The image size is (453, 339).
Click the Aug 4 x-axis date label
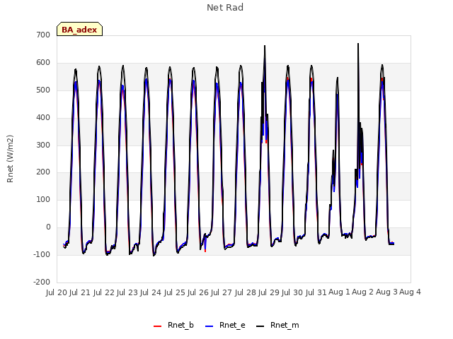pyautogui.click(x=410, y=292)
